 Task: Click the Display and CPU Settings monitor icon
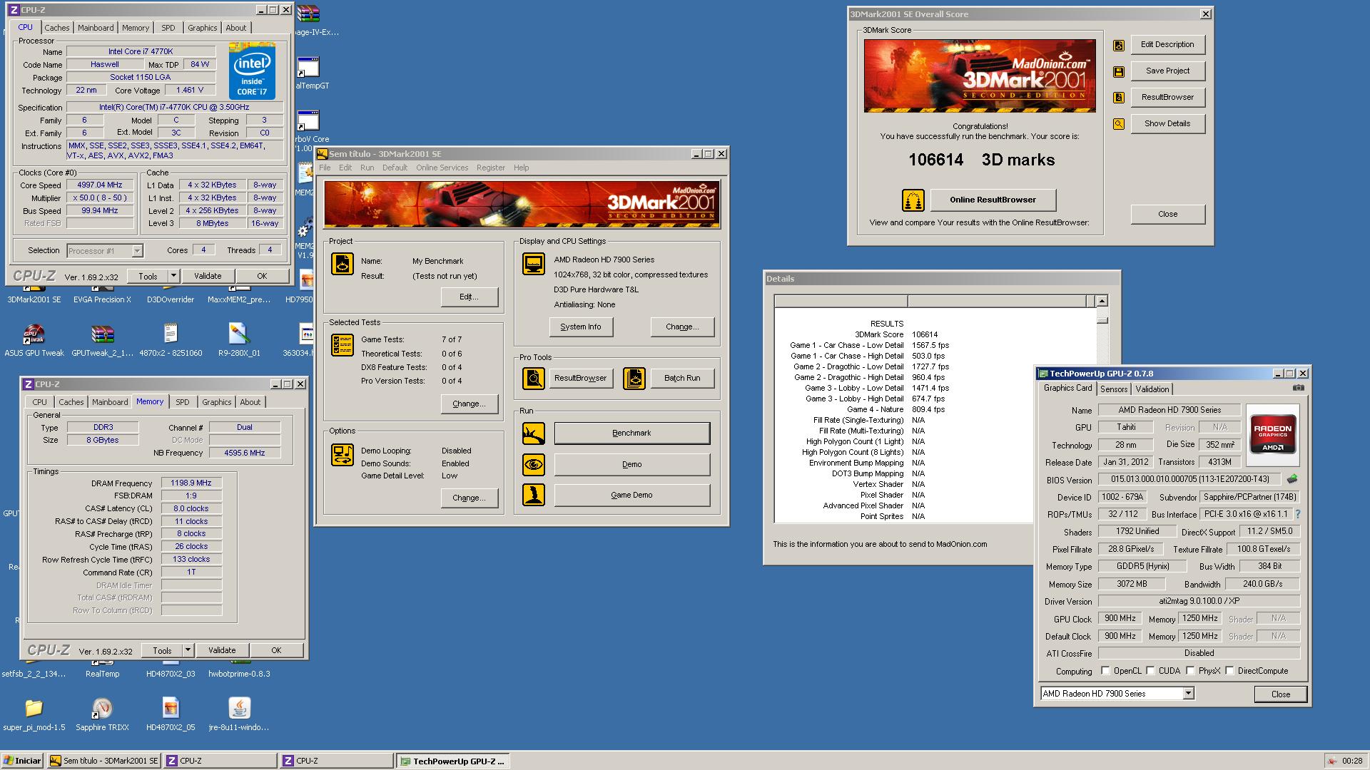[x=533, y=264]
